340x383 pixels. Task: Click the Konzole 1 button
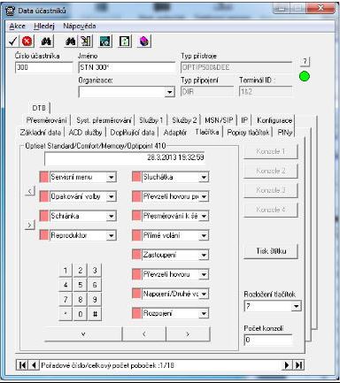point(271,151)
